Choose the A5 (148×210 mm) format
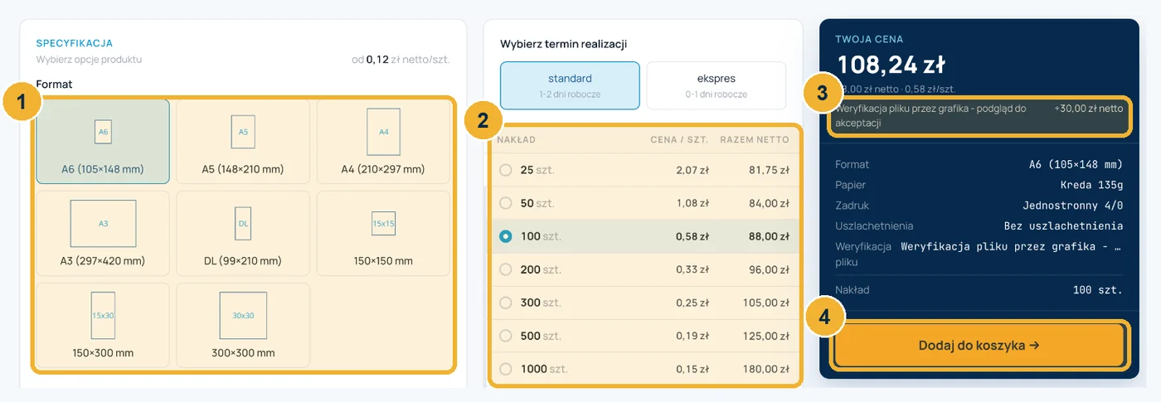 coord(243,141)
